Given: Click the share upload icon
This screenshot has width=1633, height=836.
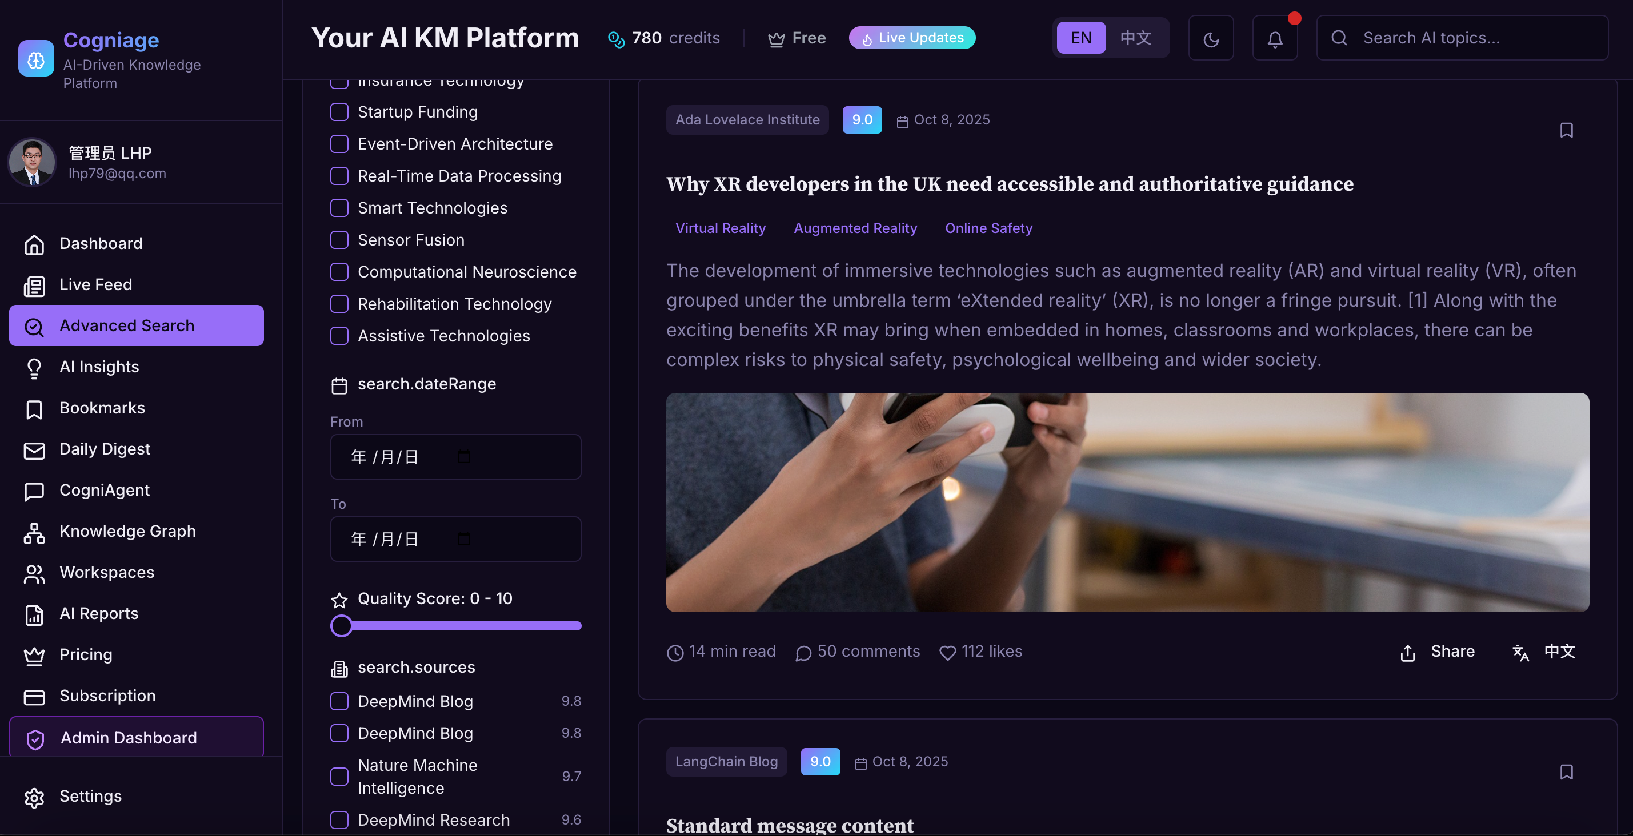Looking at the screenshot, I should coord(1407,652).
